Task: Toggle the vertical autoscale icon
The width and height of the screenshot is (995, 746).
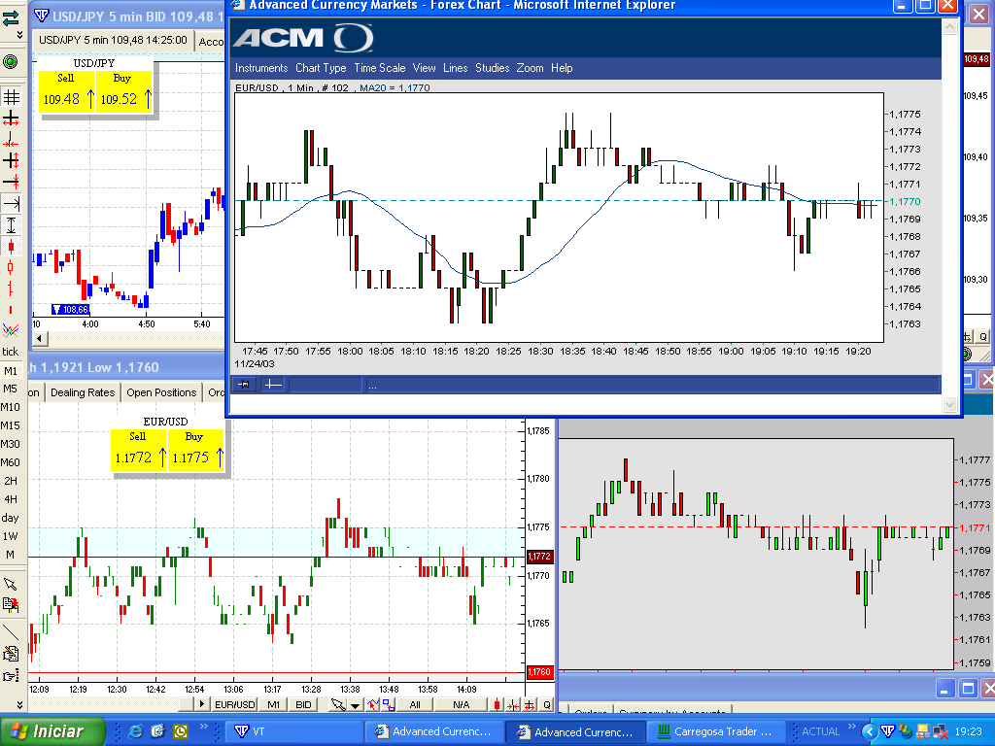Action: pos(11,224)
